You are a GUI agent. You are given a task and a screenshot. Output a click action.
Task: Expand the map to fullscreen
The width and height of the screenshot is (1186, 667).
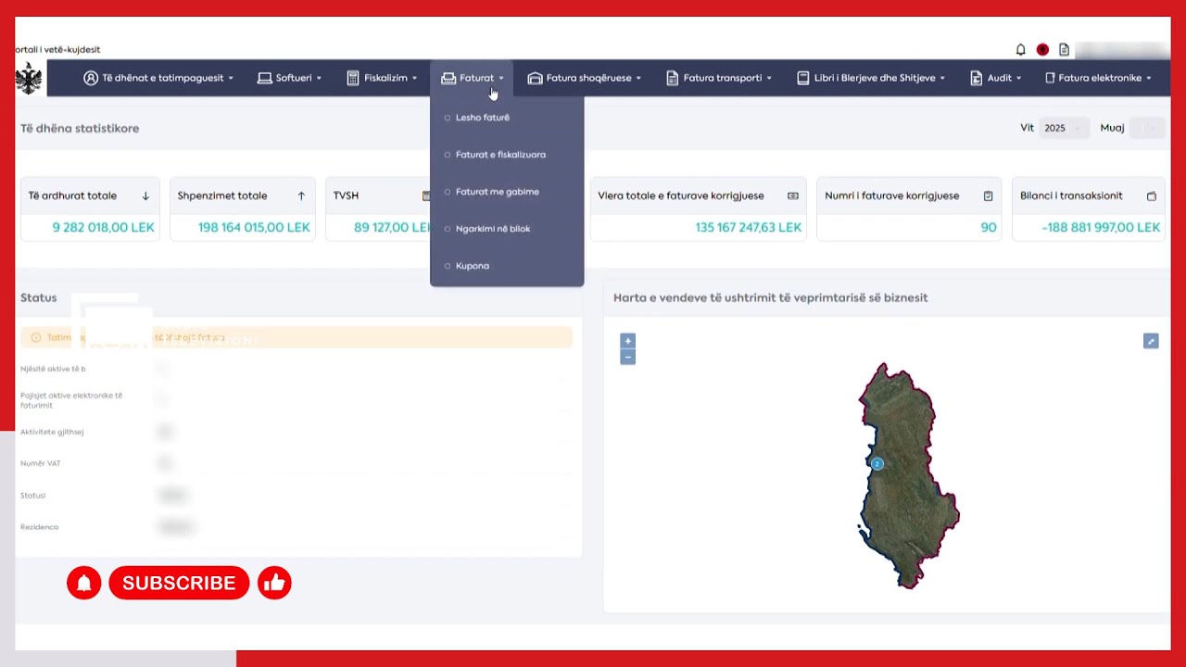pos(1151,341)
